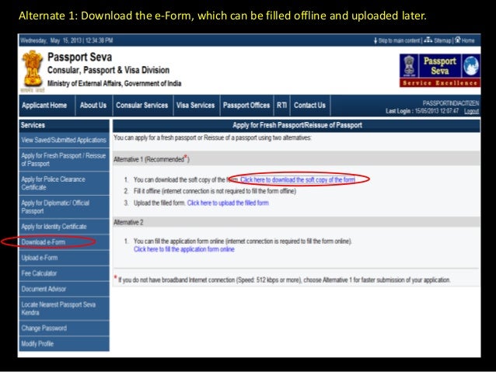Click the Sitemap icon in top bar

click(x=428, y=40)
